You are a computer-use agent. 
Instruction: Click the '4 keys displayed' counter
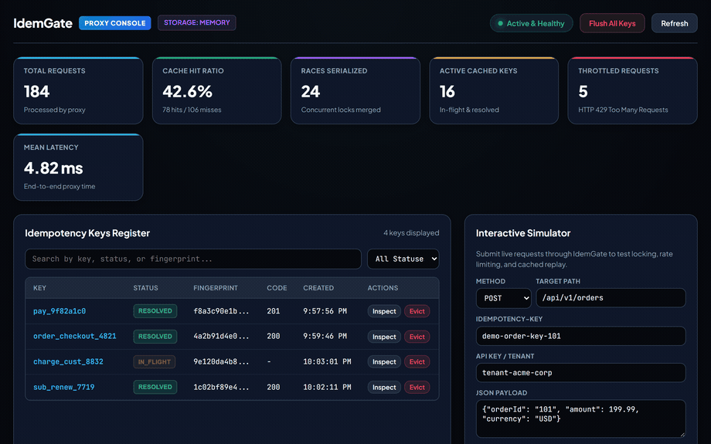tap(411, 232)
